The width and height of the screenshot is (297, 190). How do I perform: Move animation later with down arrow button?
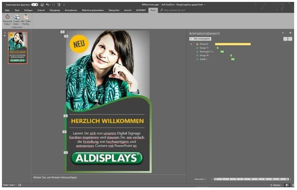pyautogui.click(x=290, y=39)
